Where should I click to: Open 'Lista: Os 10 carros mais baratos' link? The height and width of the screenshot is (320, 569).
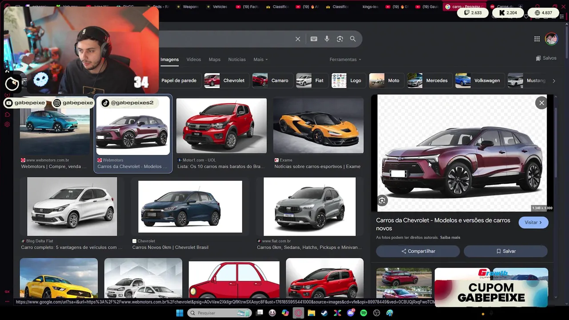221,167
